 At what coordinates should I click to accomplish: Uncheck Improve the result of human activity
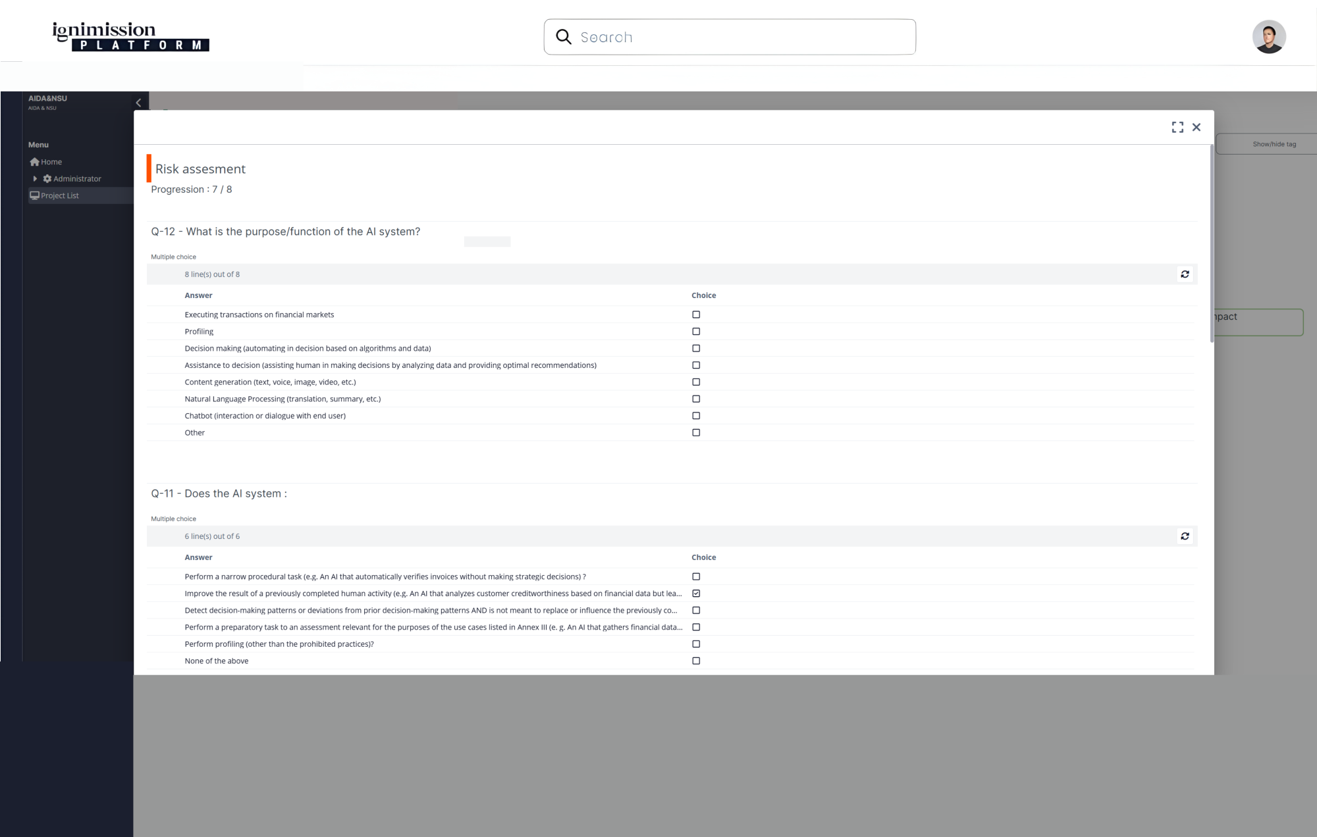tap(696, 594)
